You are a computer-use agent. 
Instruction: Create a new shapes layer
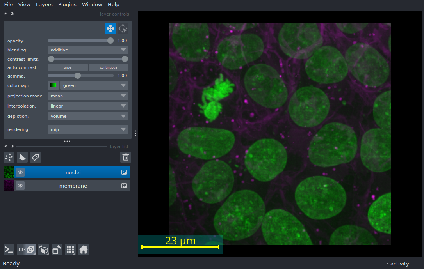[22, 157]
